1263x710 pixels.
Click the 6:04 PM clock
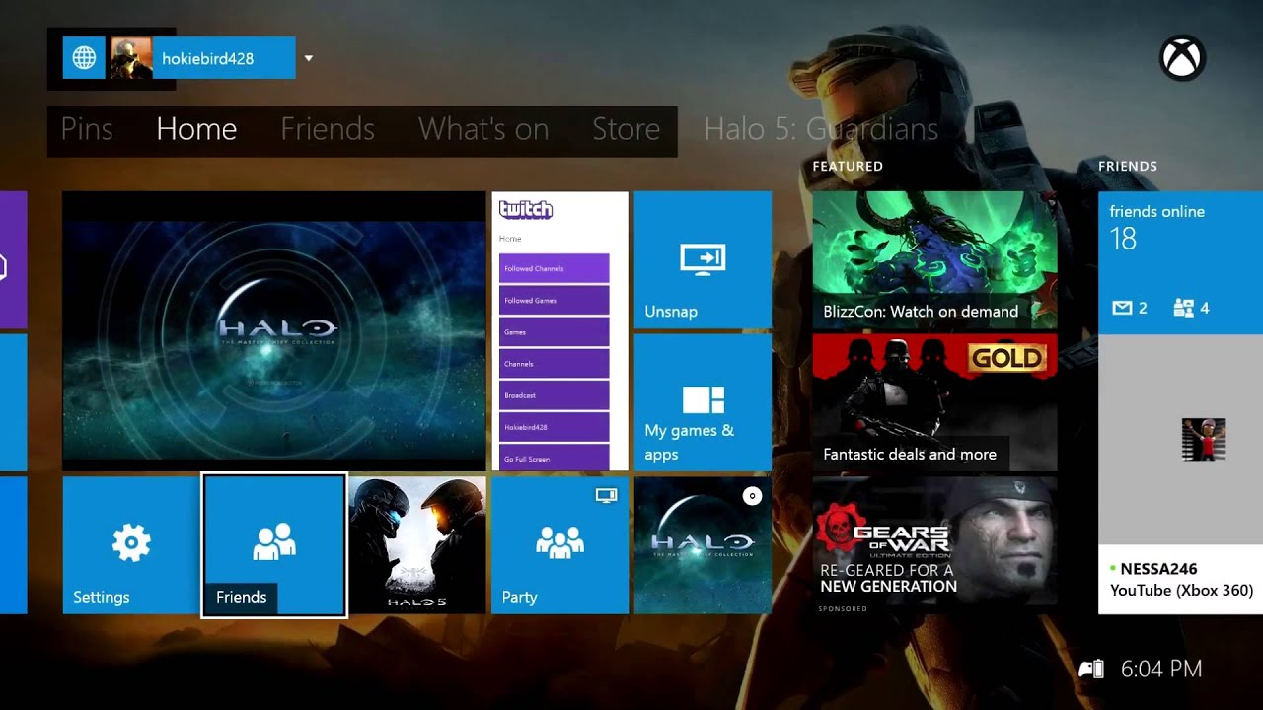pyautogui.click(x=1161, y=670)
